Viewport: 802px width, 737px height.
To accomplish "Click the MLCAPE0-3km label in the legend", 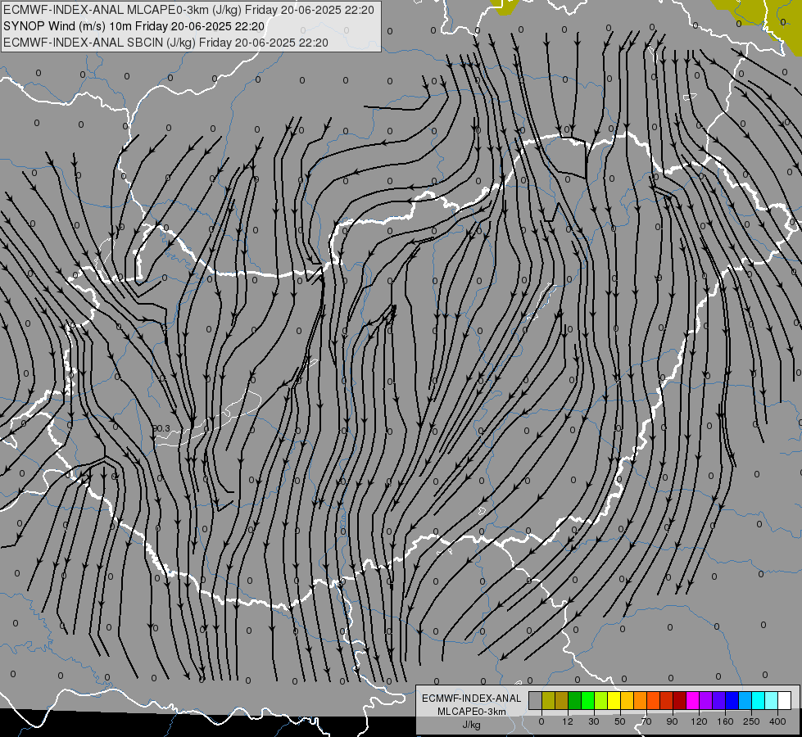I will pos(471,712).
